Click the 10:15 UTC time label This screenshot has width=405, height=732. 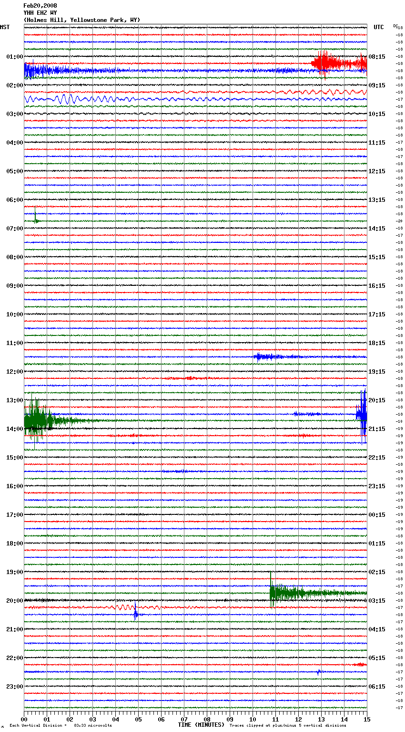377,114
